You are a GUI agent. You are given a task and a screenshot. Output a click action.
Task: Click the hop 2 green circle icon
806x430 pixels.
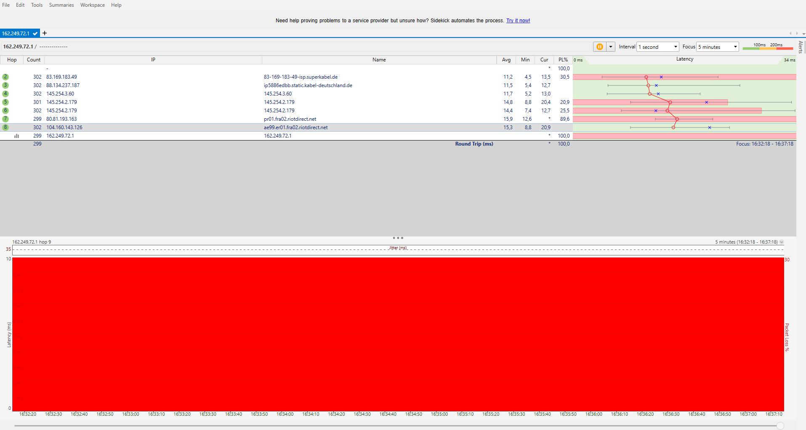point(5,77)
